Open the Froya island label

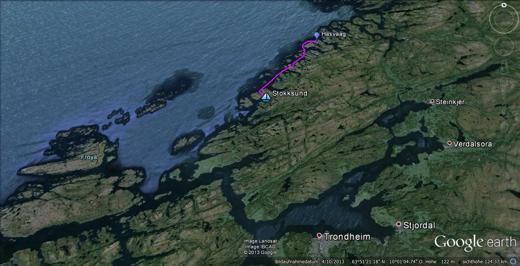pyautogui.click(x=88, y=157)
